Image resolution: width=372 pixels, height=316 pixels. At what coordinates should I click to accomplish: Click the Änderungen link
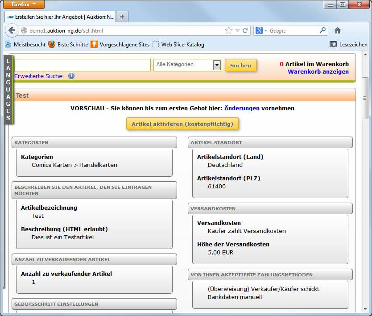point(242,108)
